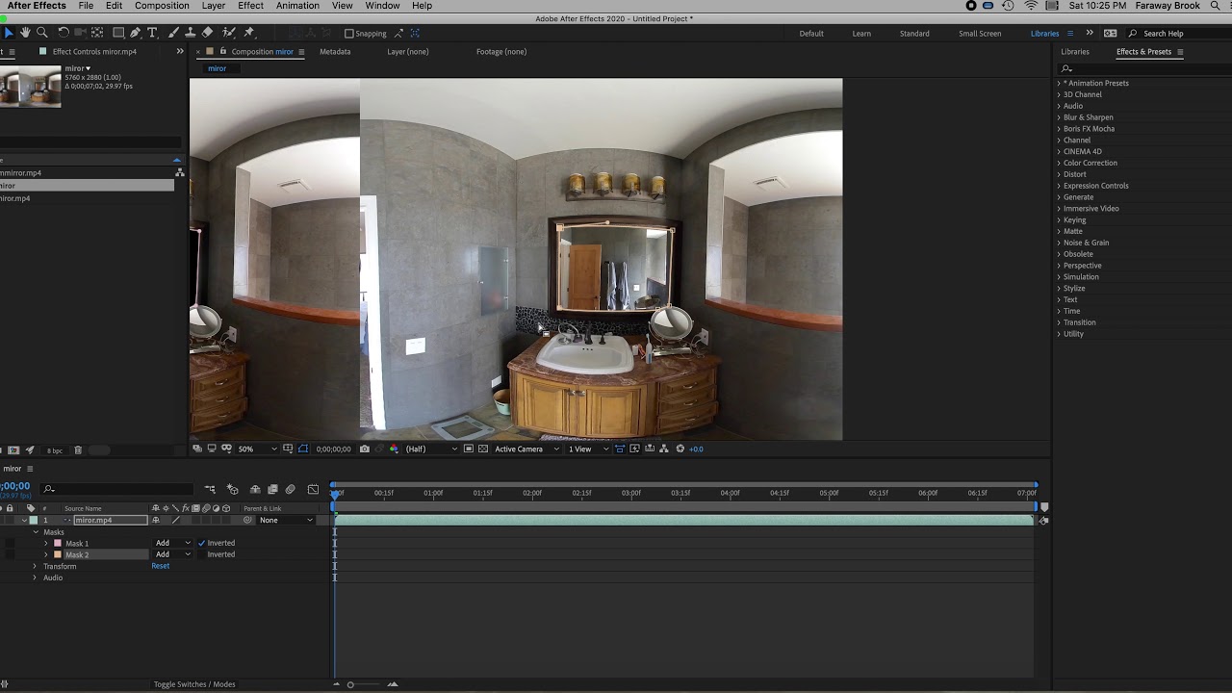Image resolution: width=1232 pixels, height=693 pixels.
Task: Toggle the composition lock icon
Action: pyautogui.click(x=223, y=51)
